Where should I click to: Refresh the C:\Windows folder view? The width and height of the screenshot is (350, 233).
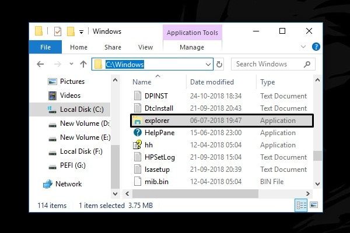point(220,64)
